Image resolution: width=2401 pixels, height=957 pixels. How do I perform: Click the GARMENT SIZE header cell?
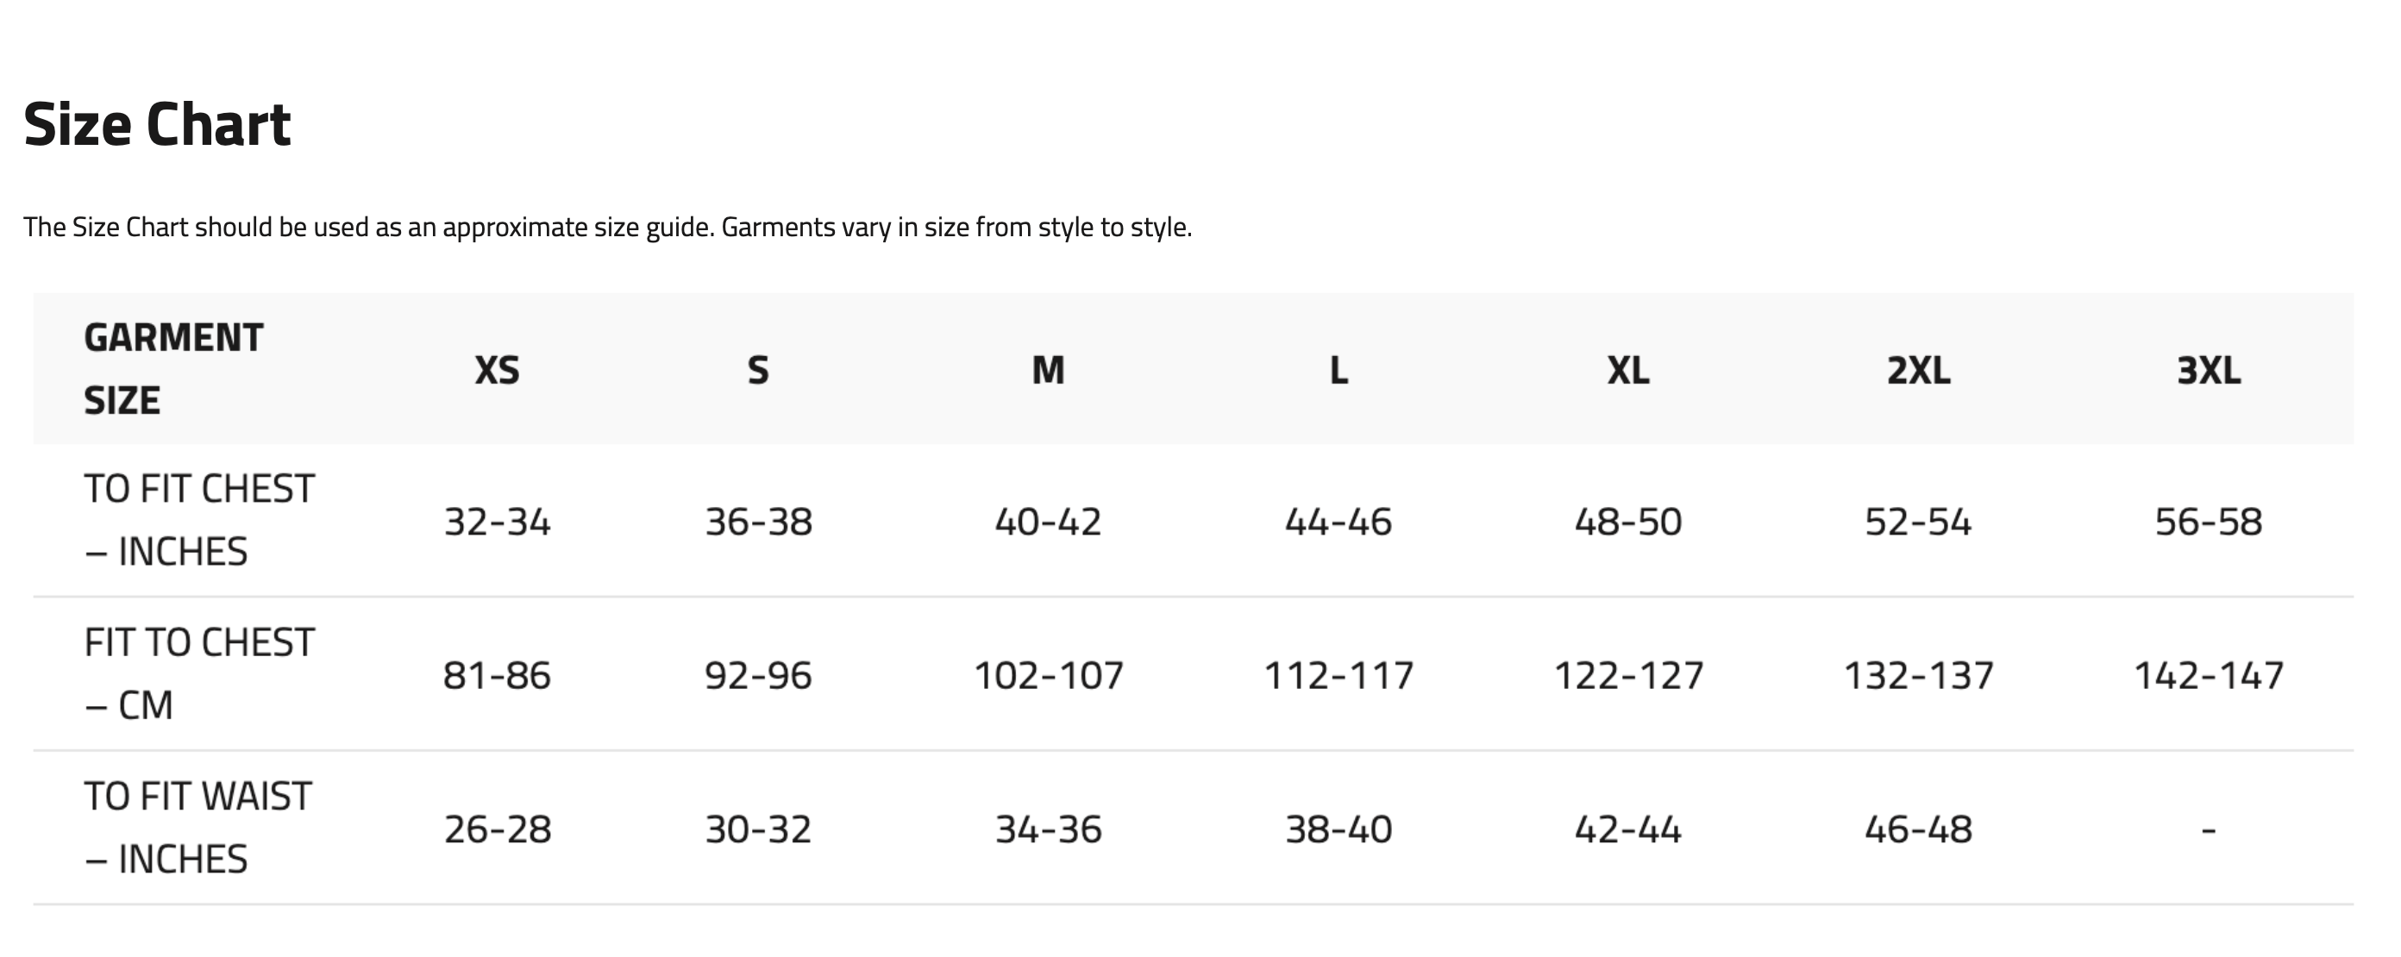coord(173,369)
